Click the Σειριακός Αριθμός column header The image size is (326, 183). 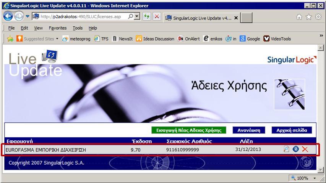189,141
